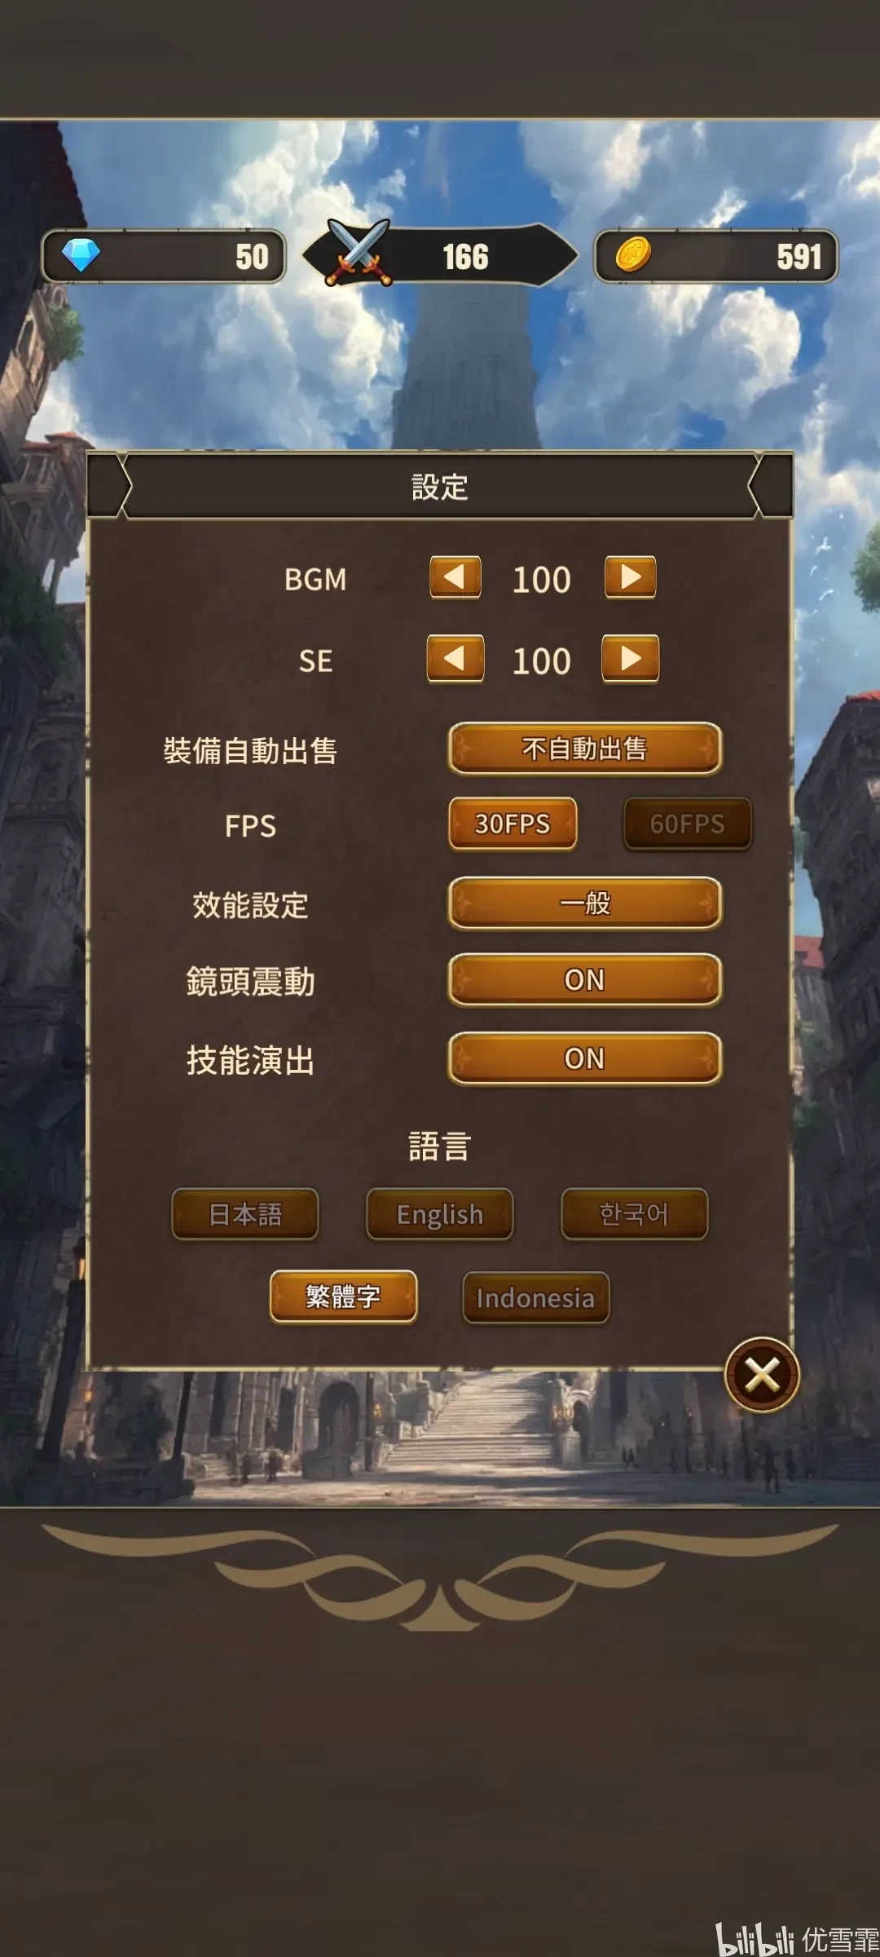Toggle 技能演出 skill effects ON button

[x=585, y=1058]
